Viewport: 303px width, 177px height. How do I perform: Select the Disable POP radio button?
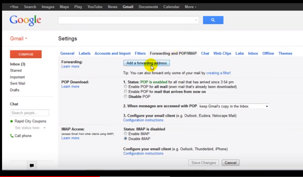tap(125, 96)
